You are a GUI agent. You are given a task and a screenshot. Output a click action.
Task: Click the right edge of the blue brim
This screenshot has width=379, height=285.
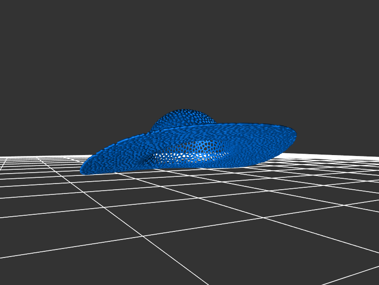point(295,135)
